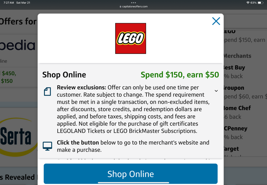Tap the document exclusions icon
The image size is (267, 185).
pos(47,92)
